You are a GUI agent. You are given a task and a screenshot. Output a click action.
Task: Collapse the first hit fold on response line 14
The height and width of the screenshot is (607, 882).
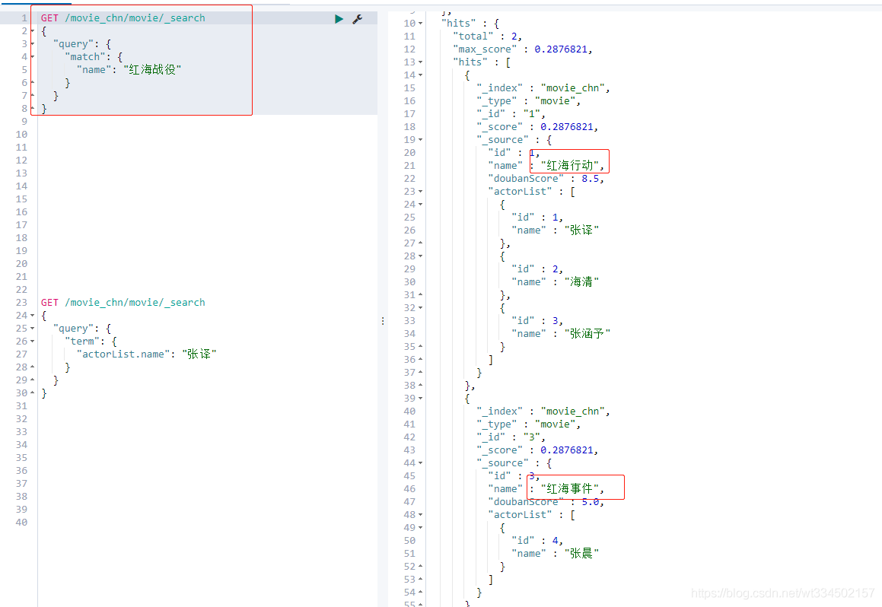[420, 75]
